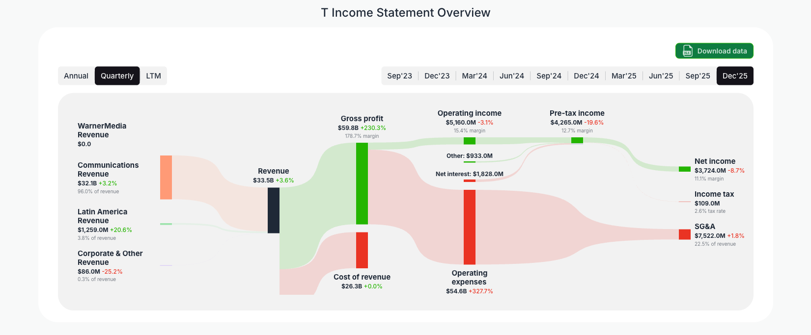Open the Sep'25 quarter
The height and width of the screenshot is (335, 811).
click(x=698, y=76)
